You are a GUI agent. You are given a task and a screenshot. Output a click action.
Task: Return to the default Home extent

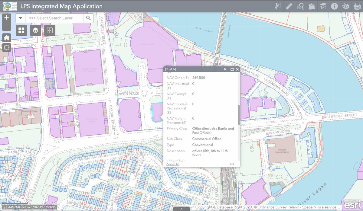(7, 38)
